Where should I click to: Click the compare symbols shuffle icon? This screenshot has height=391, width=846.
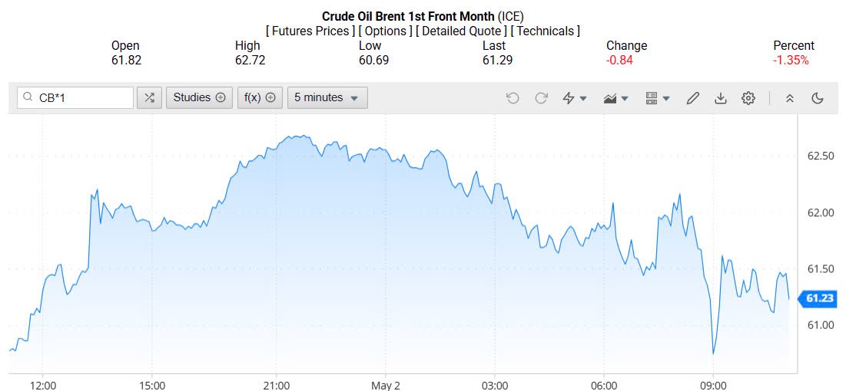click(x=149, y=98)
